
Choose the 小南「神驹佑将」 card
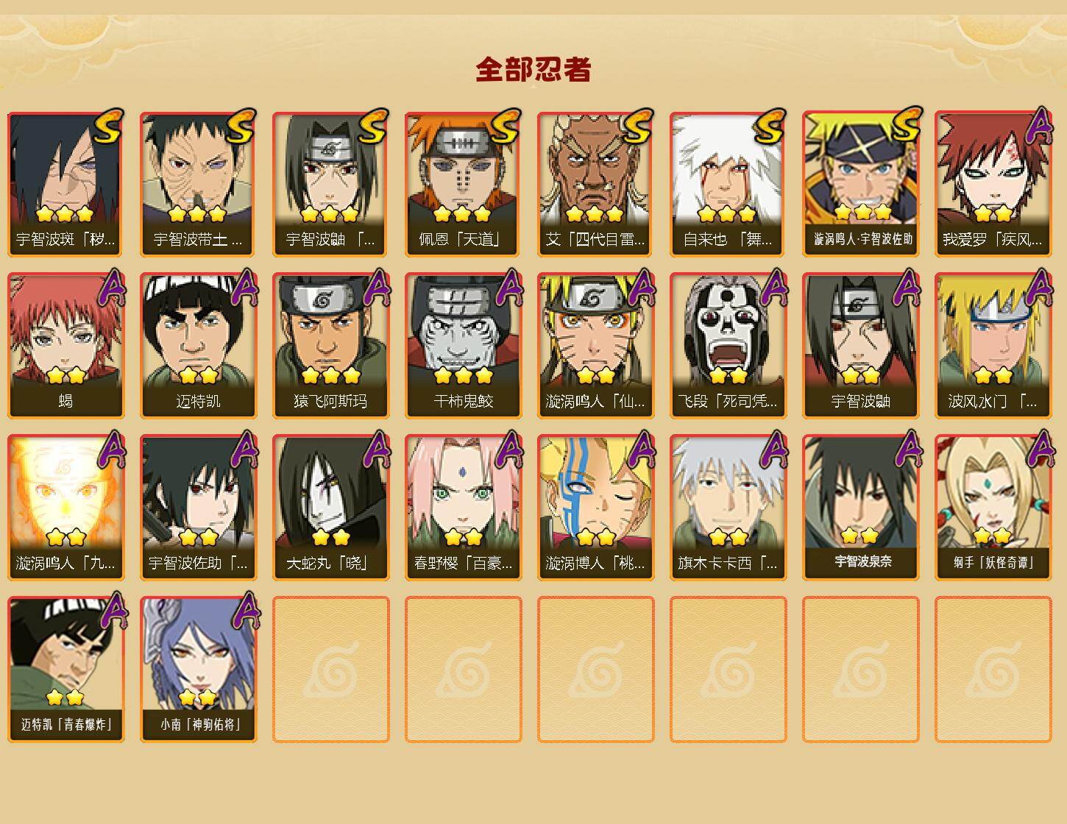tap(198, 669)
